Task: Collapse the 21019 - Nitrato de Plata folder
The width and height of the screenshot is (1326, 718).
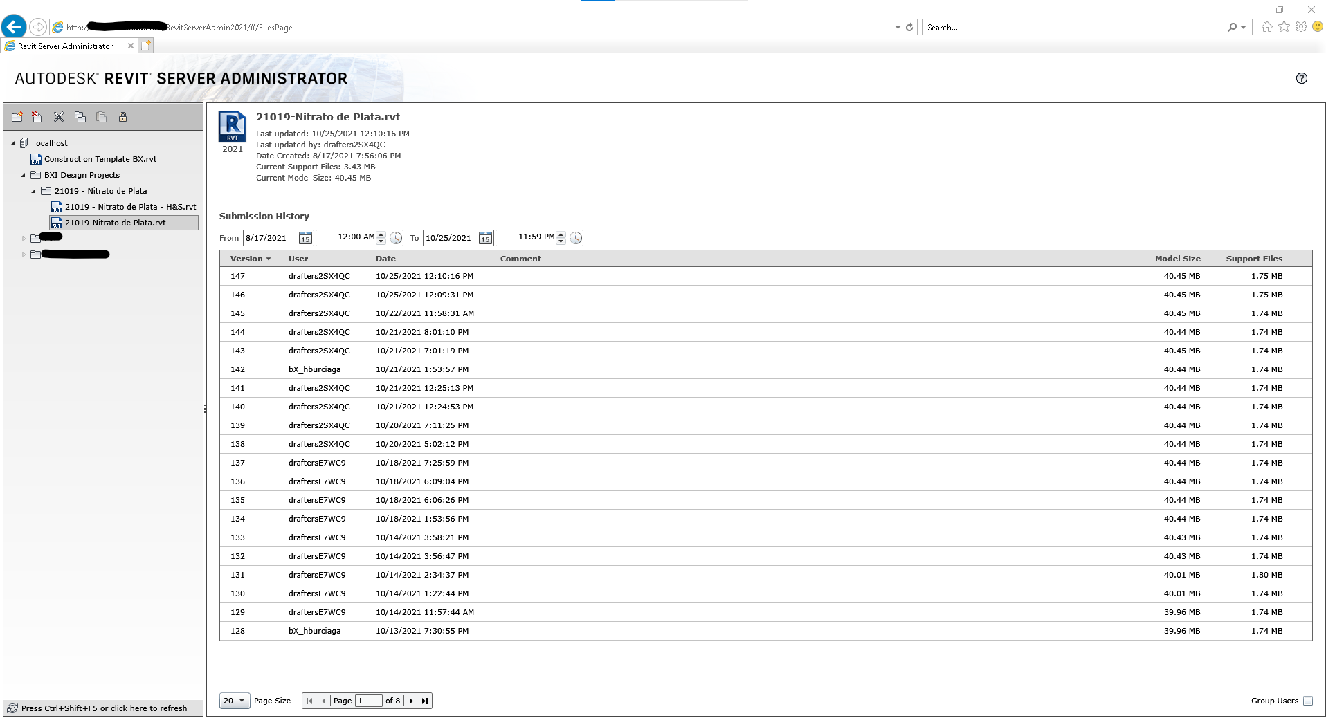Action: [33, 192]
